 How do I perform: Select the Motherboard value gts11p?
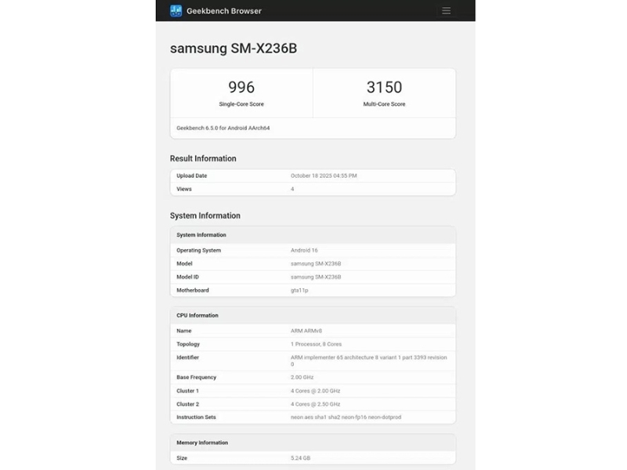[299, 291]
